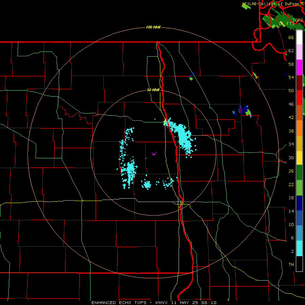The width and height of the screenshot is (305, 305).
Task: Click the "58" legend value
Action: tap(291, 64)
